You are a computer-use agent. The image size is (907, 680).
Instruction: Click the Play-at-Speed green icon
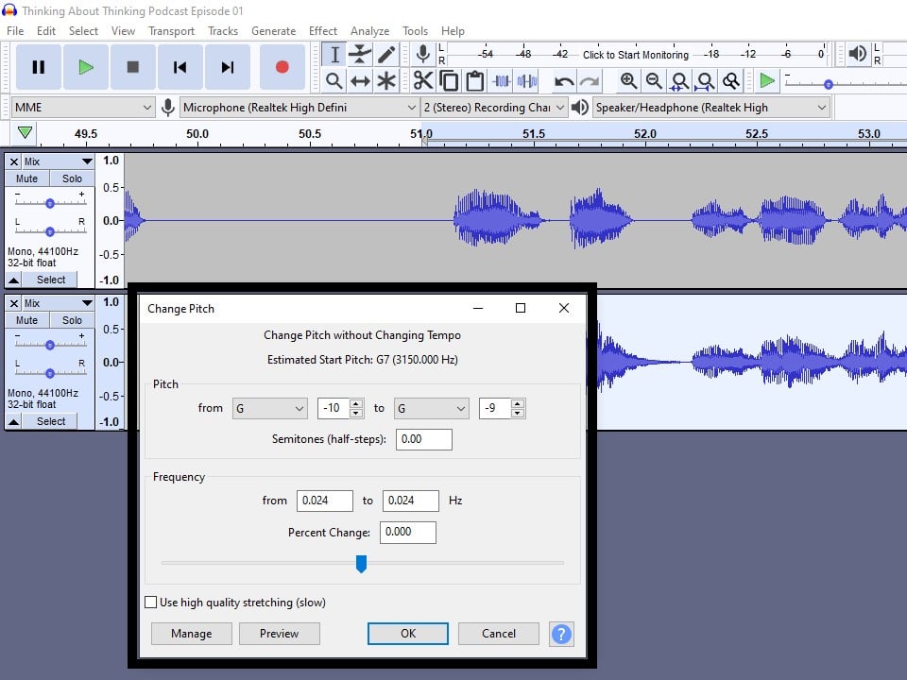tap(767, 81)
